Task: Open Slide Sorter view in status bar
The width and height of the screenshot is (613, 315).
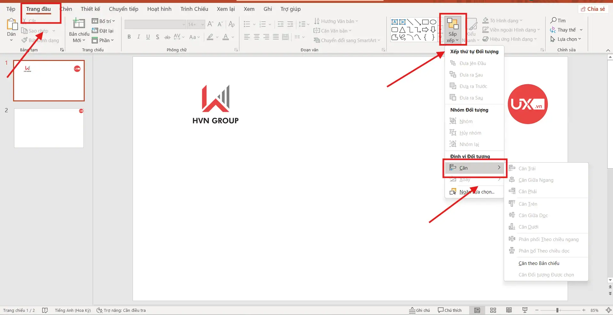Action: 493,310
